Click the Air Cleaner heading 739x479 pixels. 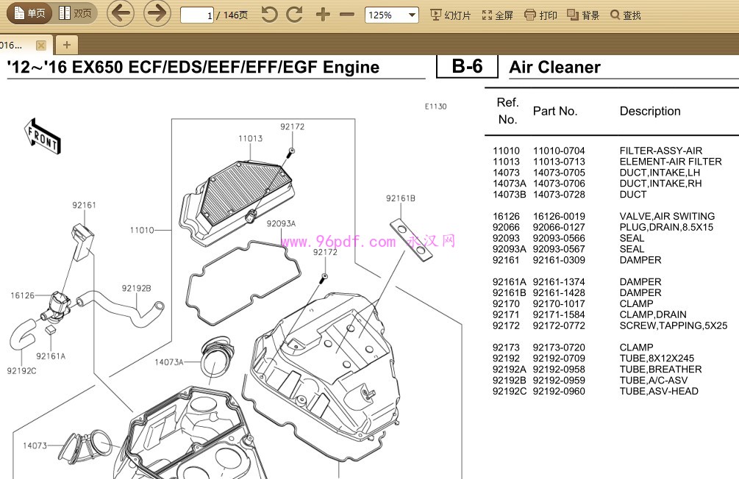554,68
